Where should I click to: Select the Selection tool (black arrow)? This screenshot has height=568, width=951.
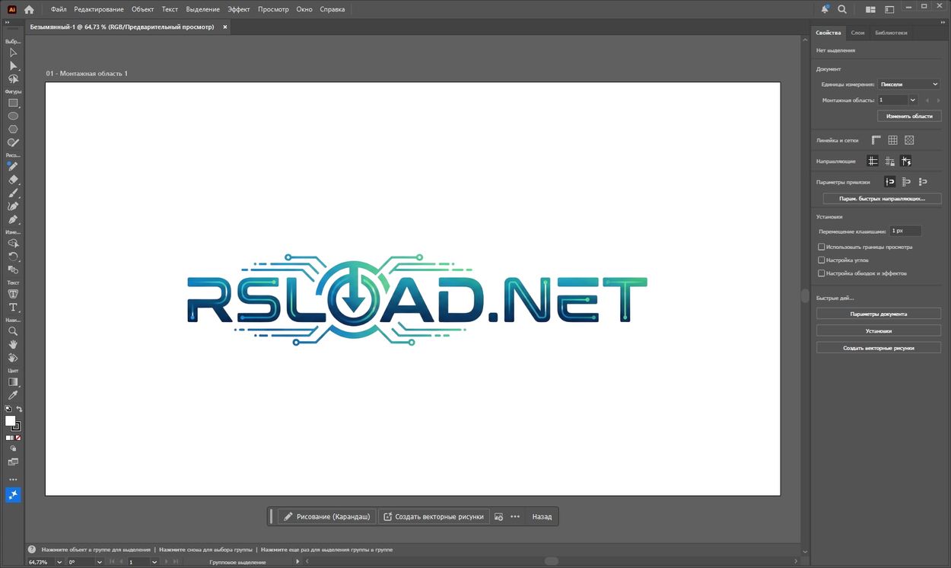[12, 52]
